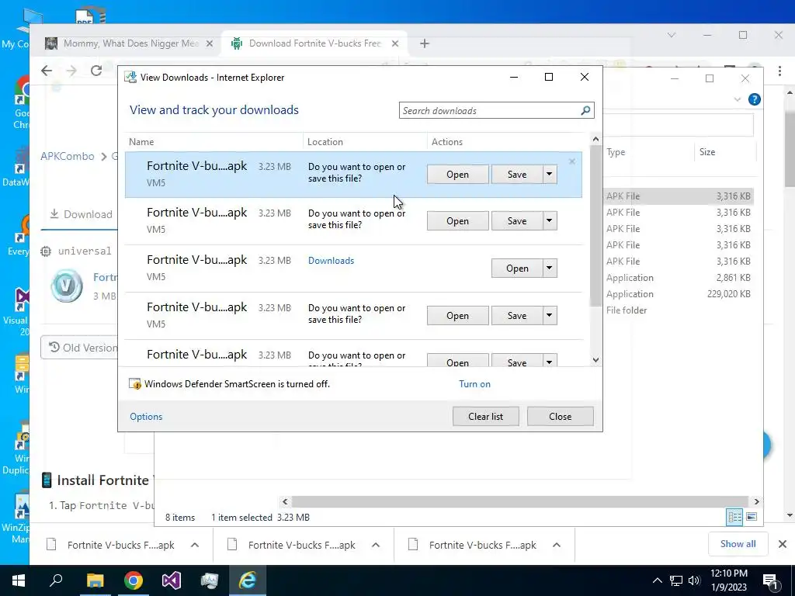
Task: Click the magnifier icon in Search downloads
Action: [x=585, y=110]
